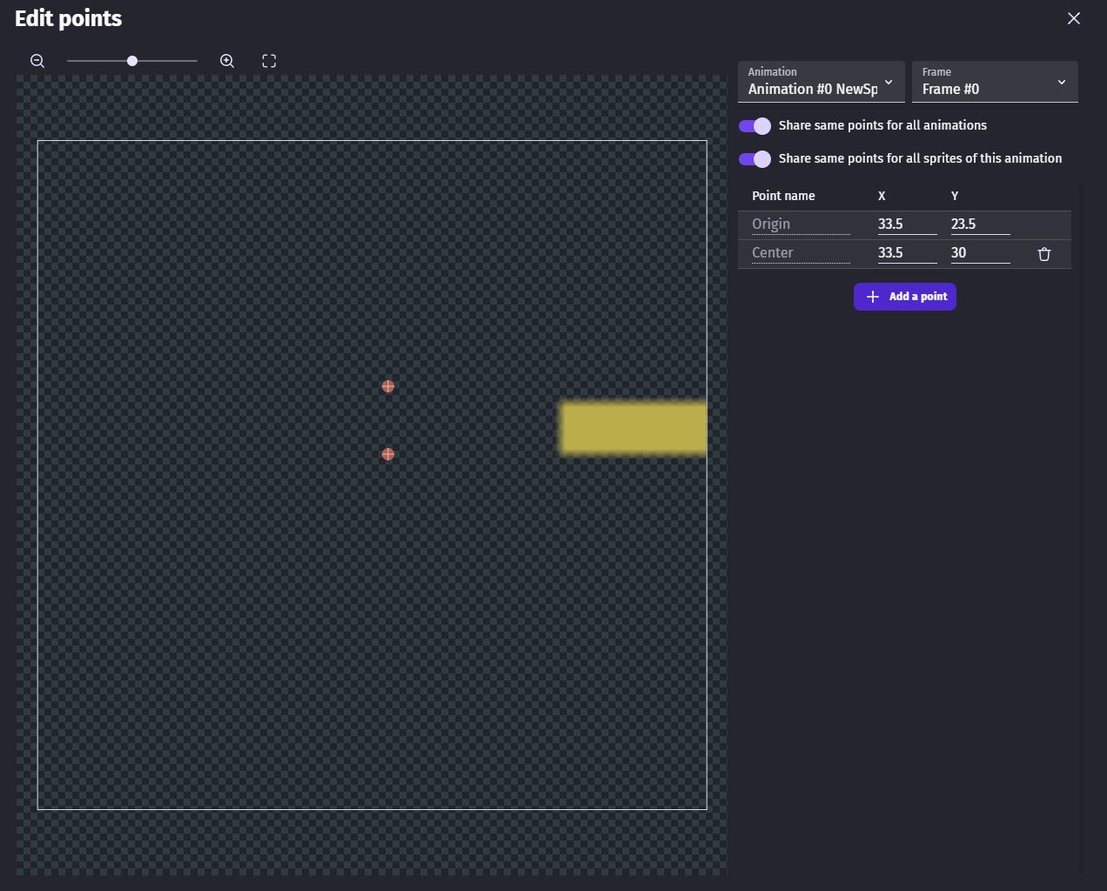
Task: Click the zoom in magnifier icon
Action: (x=227, y=61)
